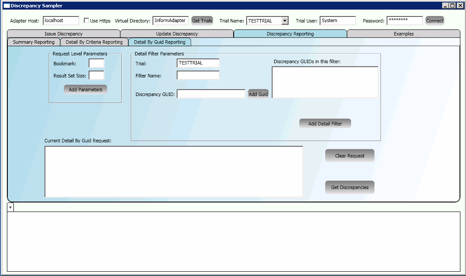Focus the Password field
Viewport: 466px width, 276px height.
(405, 20)
